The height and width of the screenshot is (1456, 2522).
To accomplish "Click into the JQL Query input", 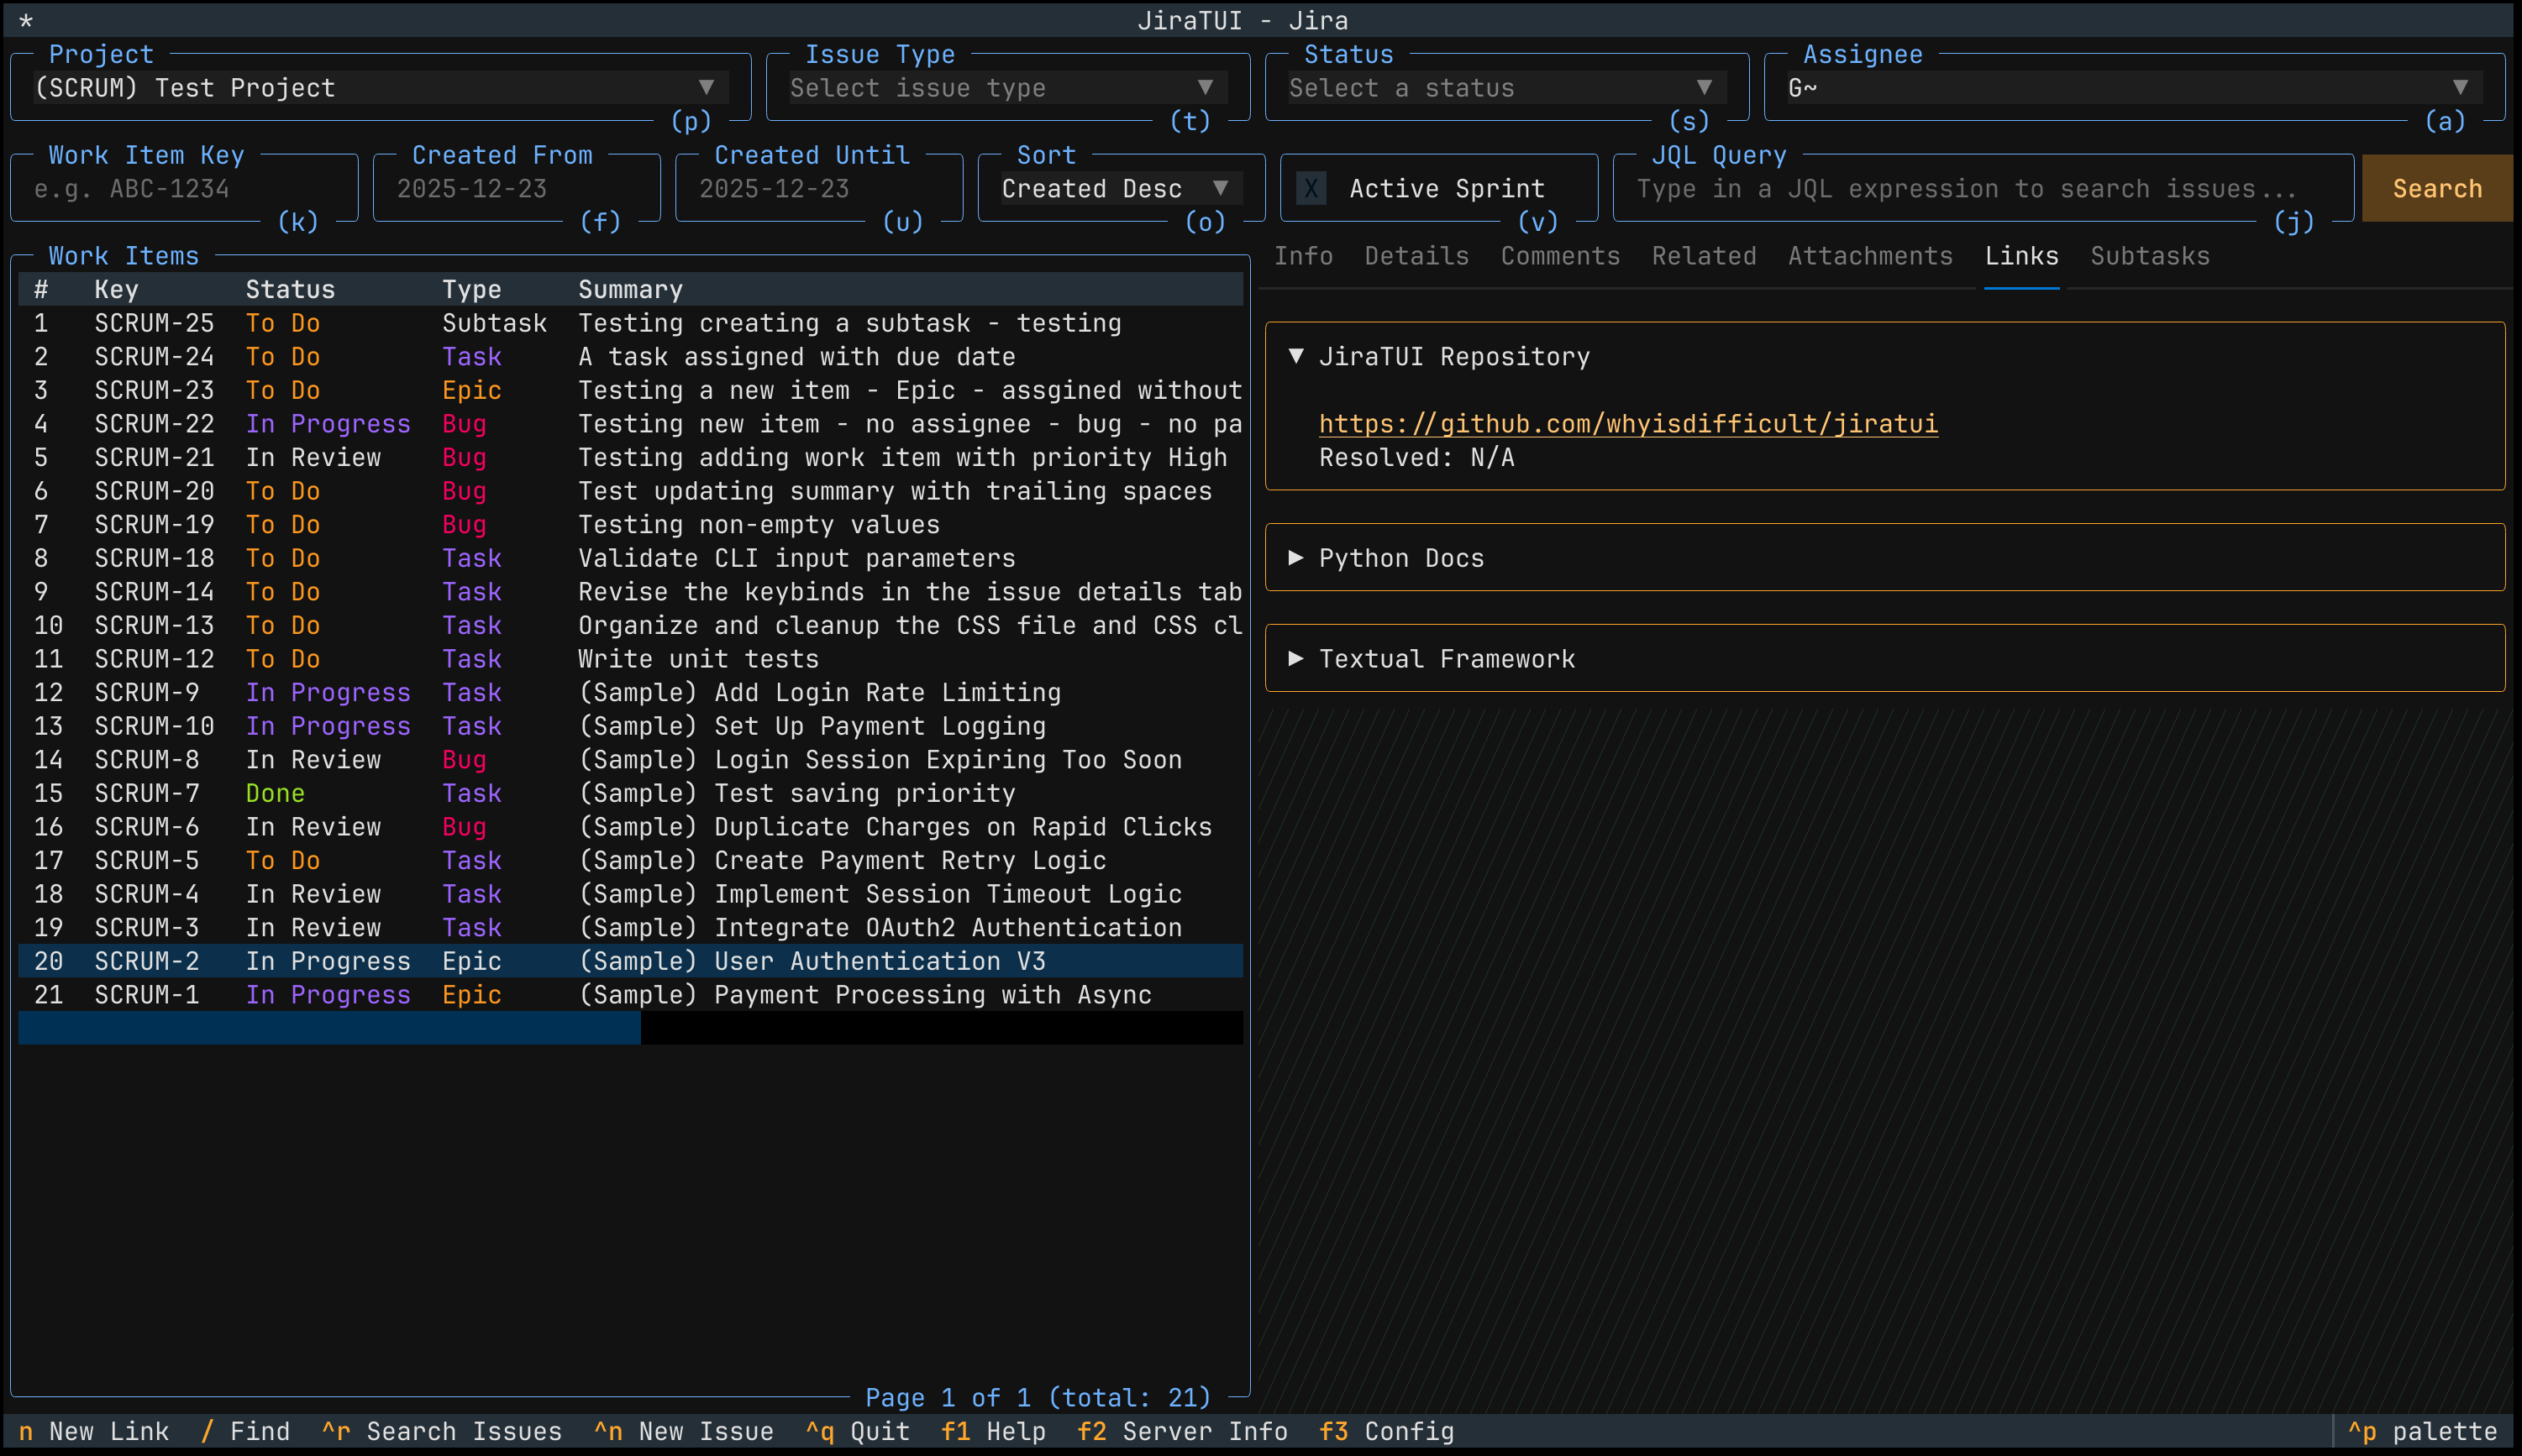I will tap(1983, 189).
